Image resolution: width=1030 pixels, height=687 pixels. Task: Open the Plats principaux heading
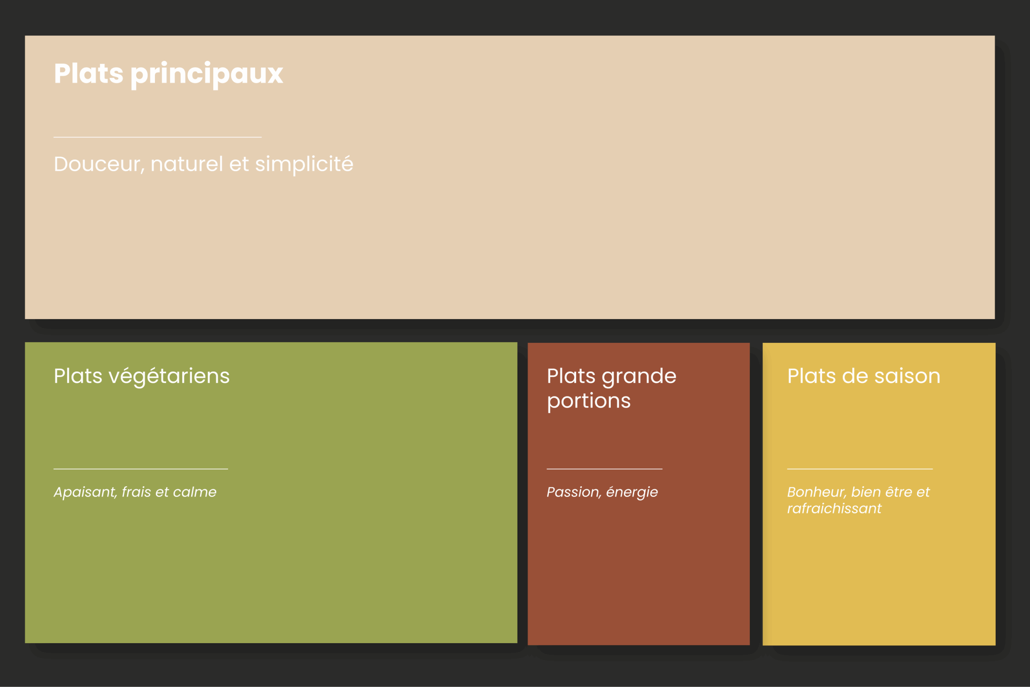tap(168, 74)
